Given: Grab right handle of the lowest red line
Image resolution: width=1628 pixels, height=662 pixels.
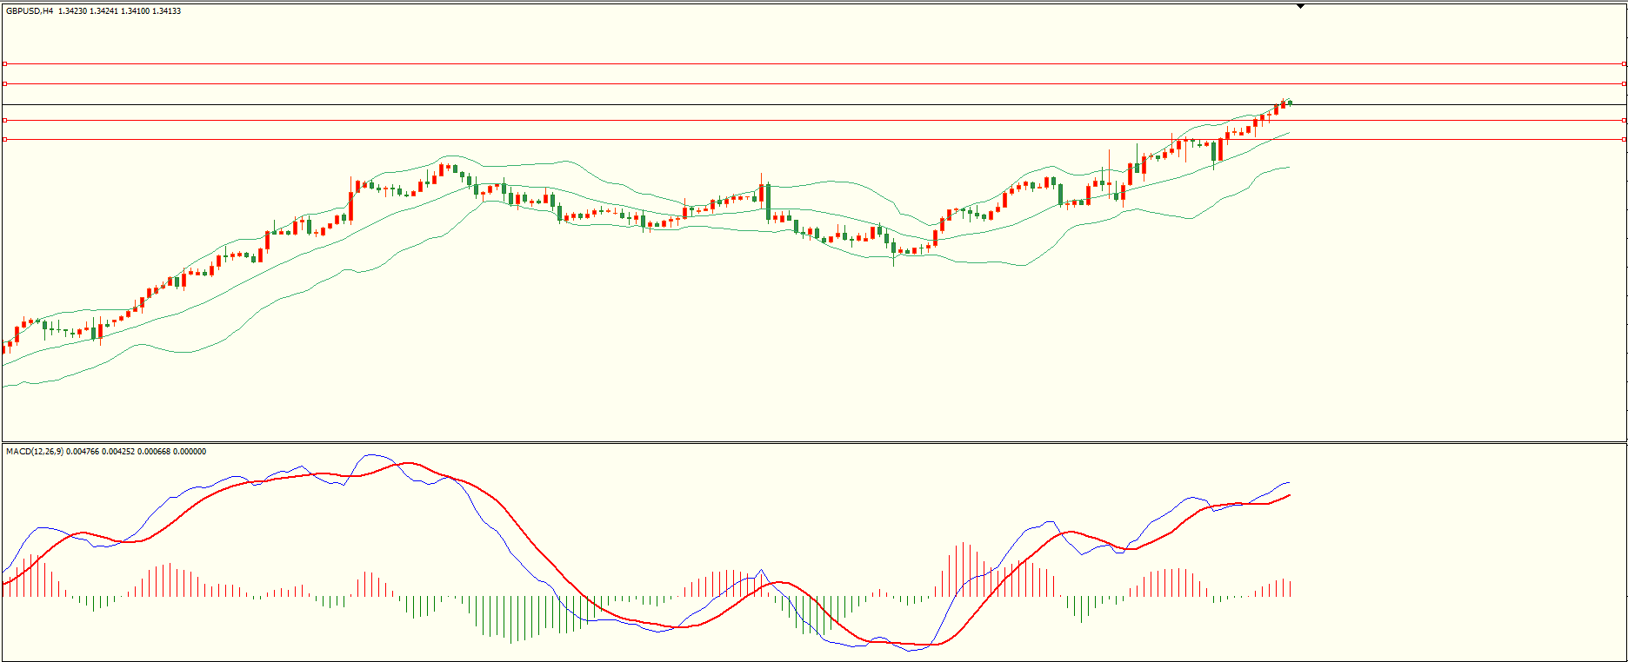Looking at the screenshot, I should [x=1625, y=139].
